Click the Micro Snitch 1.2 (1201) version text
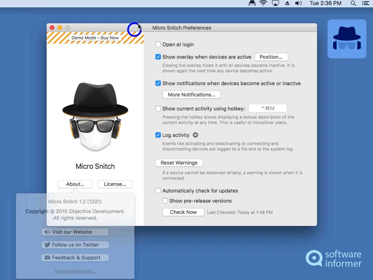Image resolution: width=373 pixels, height=280 pixels. click(x=75, y=202)
